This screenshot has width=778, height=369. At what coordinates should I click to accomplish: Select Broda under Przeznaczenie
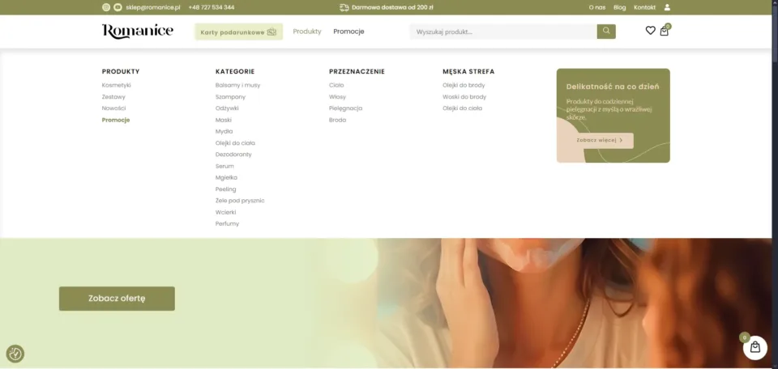337,120
